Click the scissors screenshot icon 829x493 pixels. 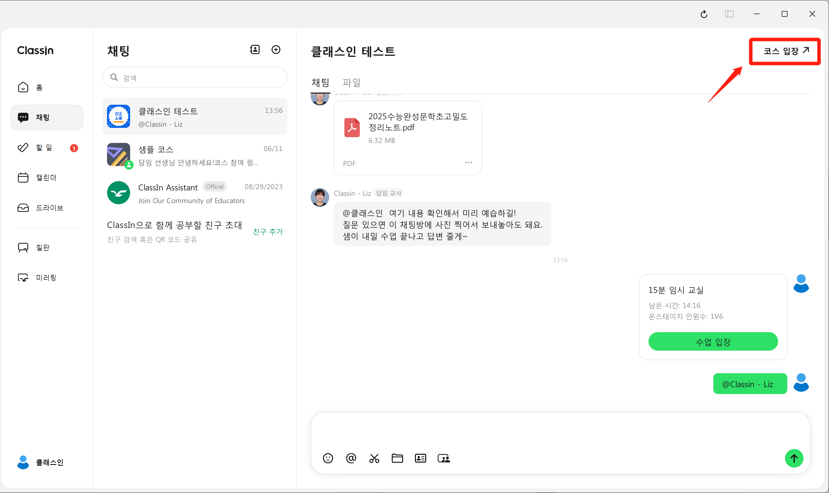(x=374, y=459)
